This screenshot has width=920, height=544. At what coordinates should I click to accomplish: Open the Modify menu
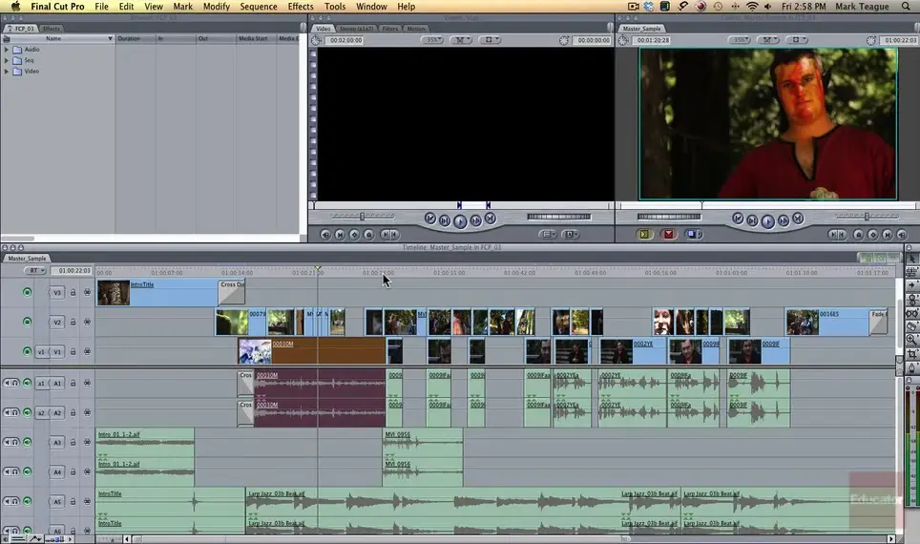[x=216, y=7]
